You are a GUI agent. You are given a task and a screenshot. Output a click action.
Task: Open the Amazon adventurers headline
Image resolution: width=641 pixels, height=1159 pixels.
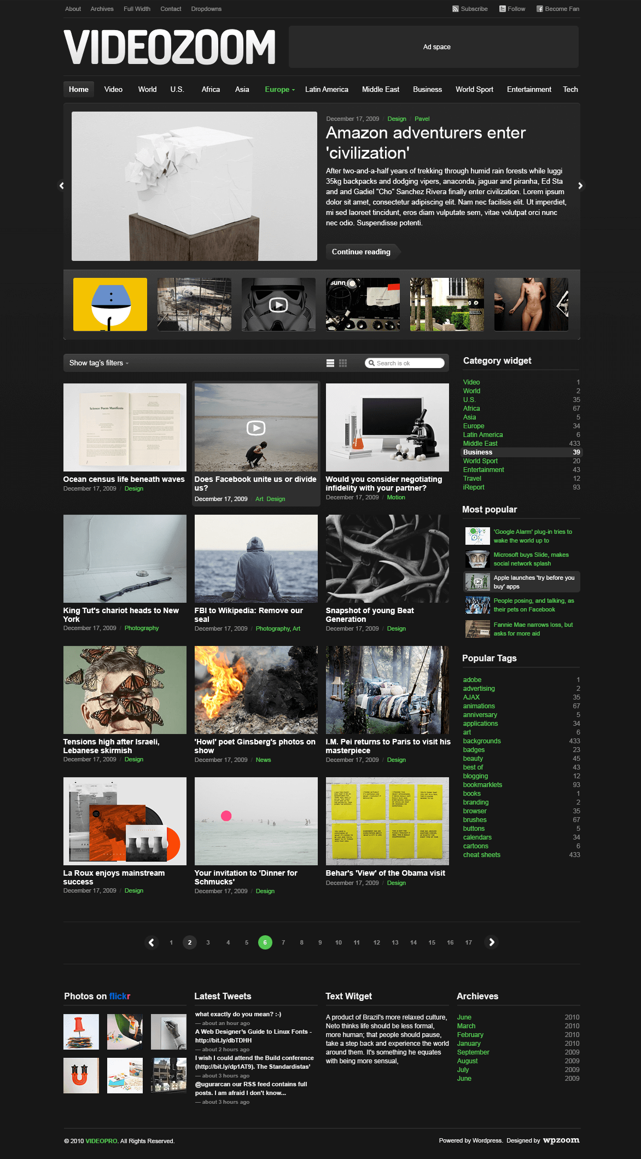pos(426,143)
